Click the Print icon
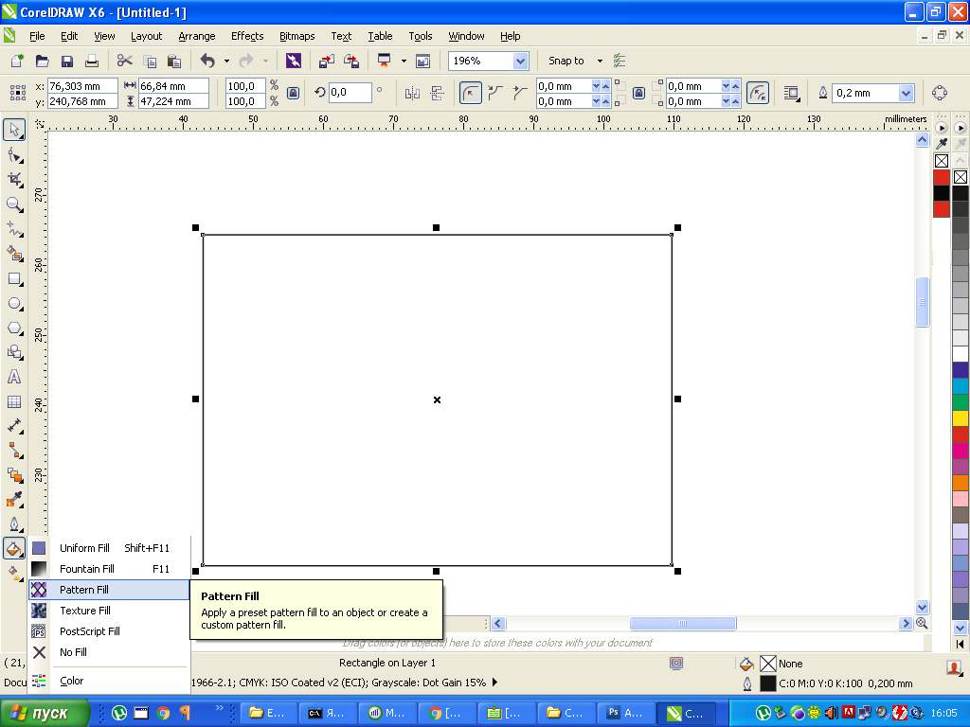Image resolution: width=970 pixels, height=727 pixels. 92,61
